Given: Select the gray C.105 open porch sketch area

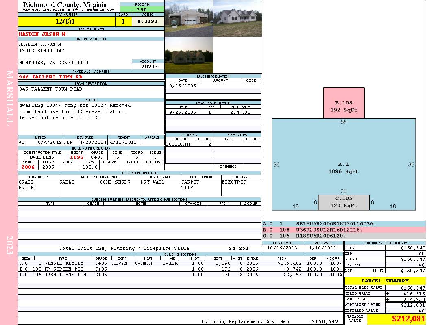Looking at the screenshot, I should (344, 202).
